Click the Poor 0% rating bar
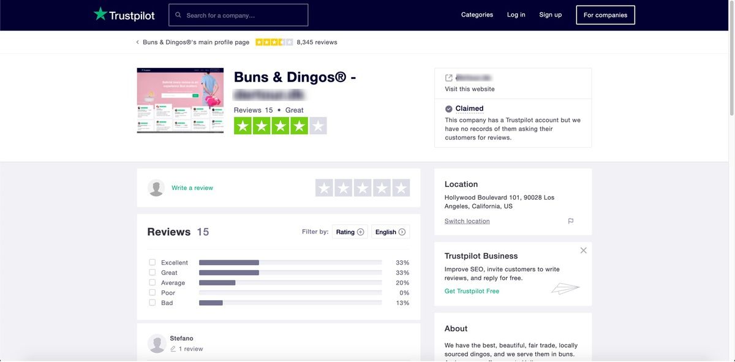 pyautogui.click(x=290, y=293)
